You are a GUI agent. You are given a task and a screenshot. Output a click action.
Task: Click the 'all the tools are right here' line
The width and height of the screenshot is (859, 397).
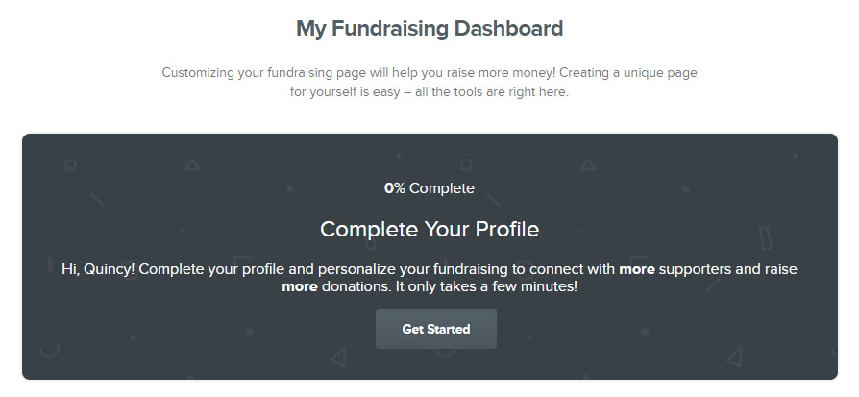click(x=492, y=91)
